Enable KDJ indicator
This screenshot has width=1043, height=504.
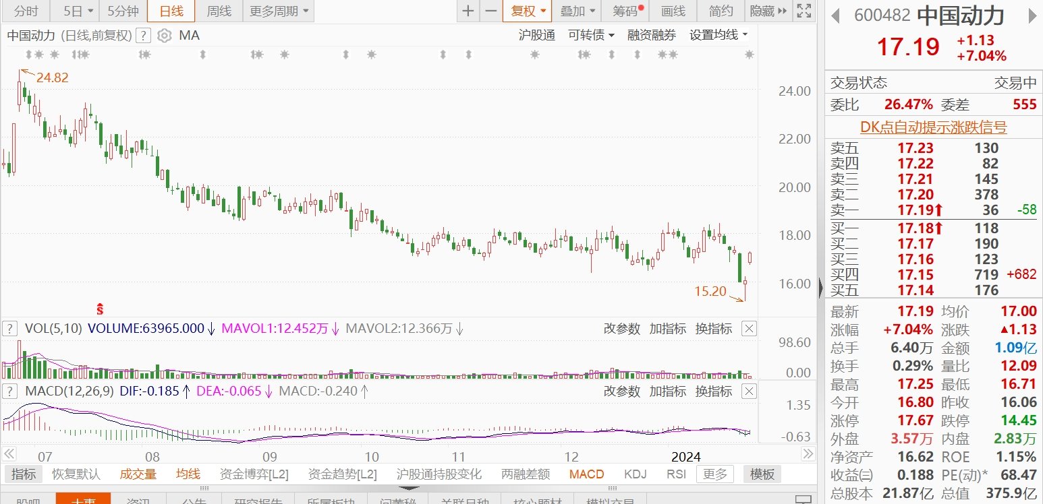click(636, 474)
